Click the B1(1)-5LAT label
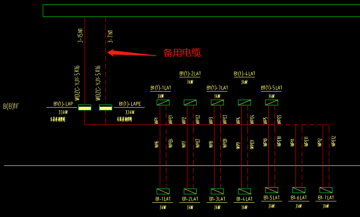 tap(271, 88)
